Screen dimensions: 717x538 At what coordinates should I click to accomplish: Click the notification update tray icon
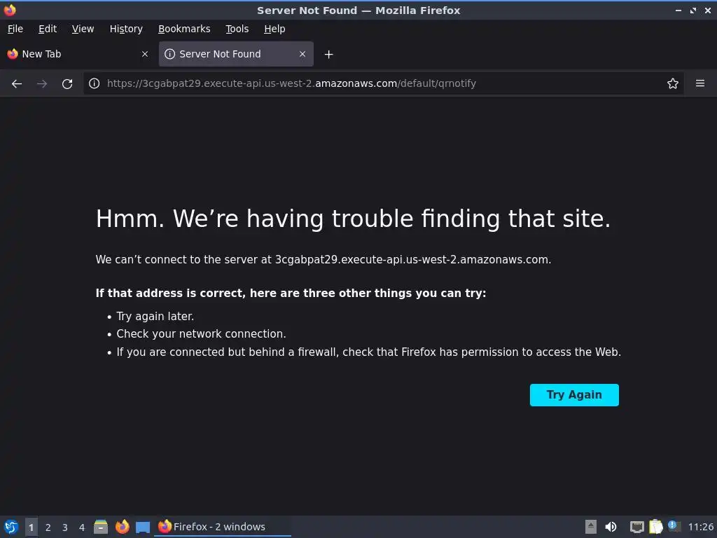[x=674, y=526]
